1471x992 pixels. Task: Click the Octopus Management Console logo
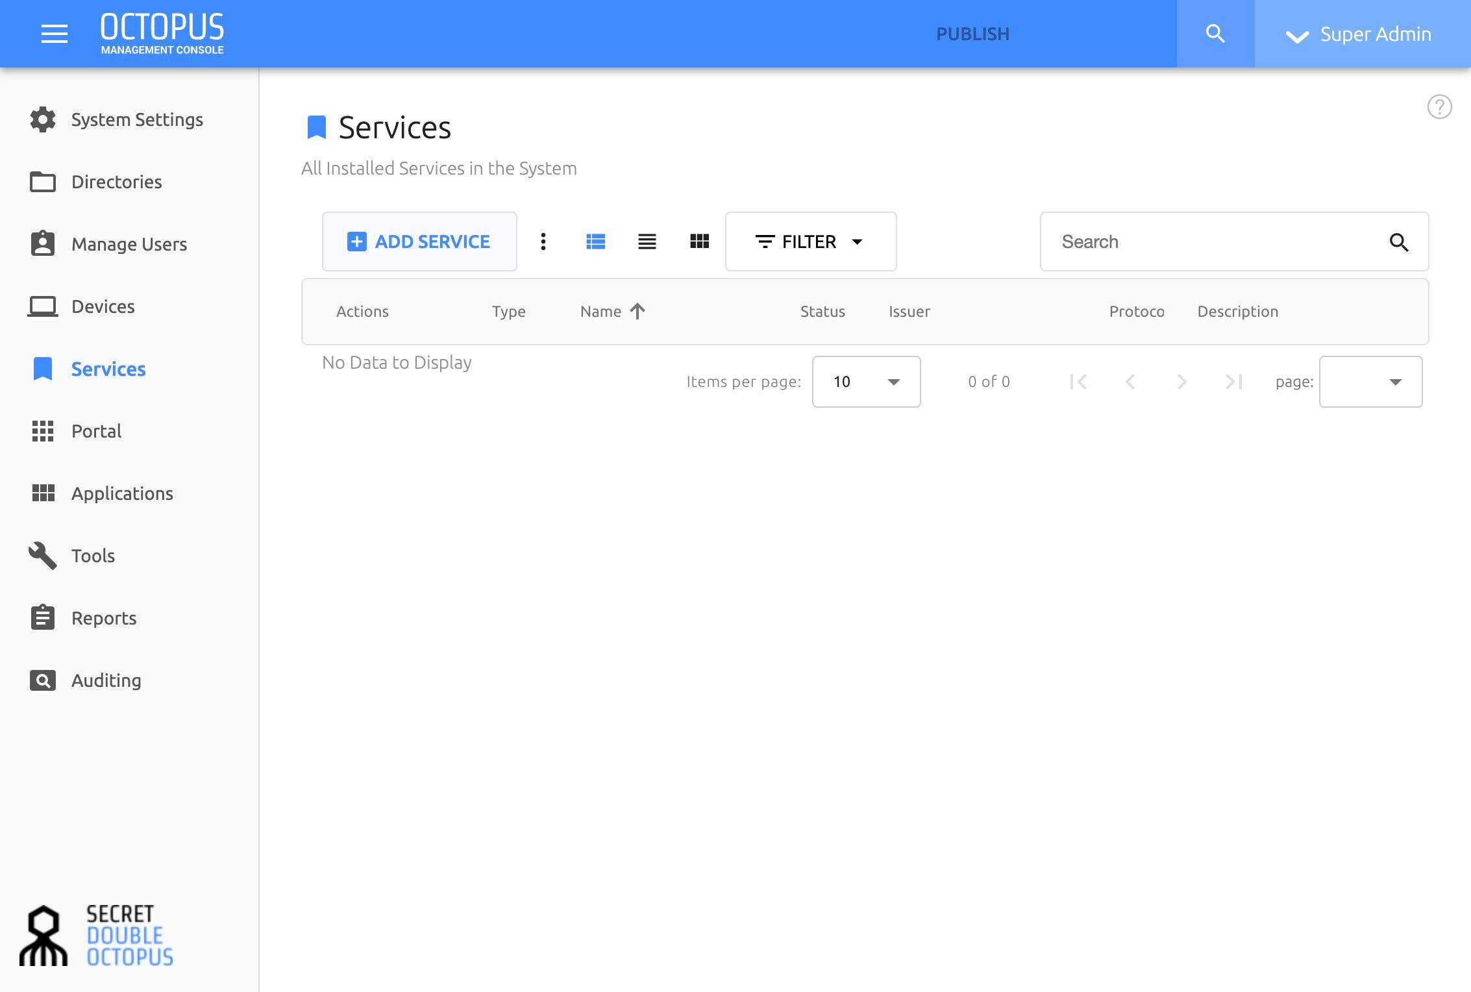(x=162, y=34)
